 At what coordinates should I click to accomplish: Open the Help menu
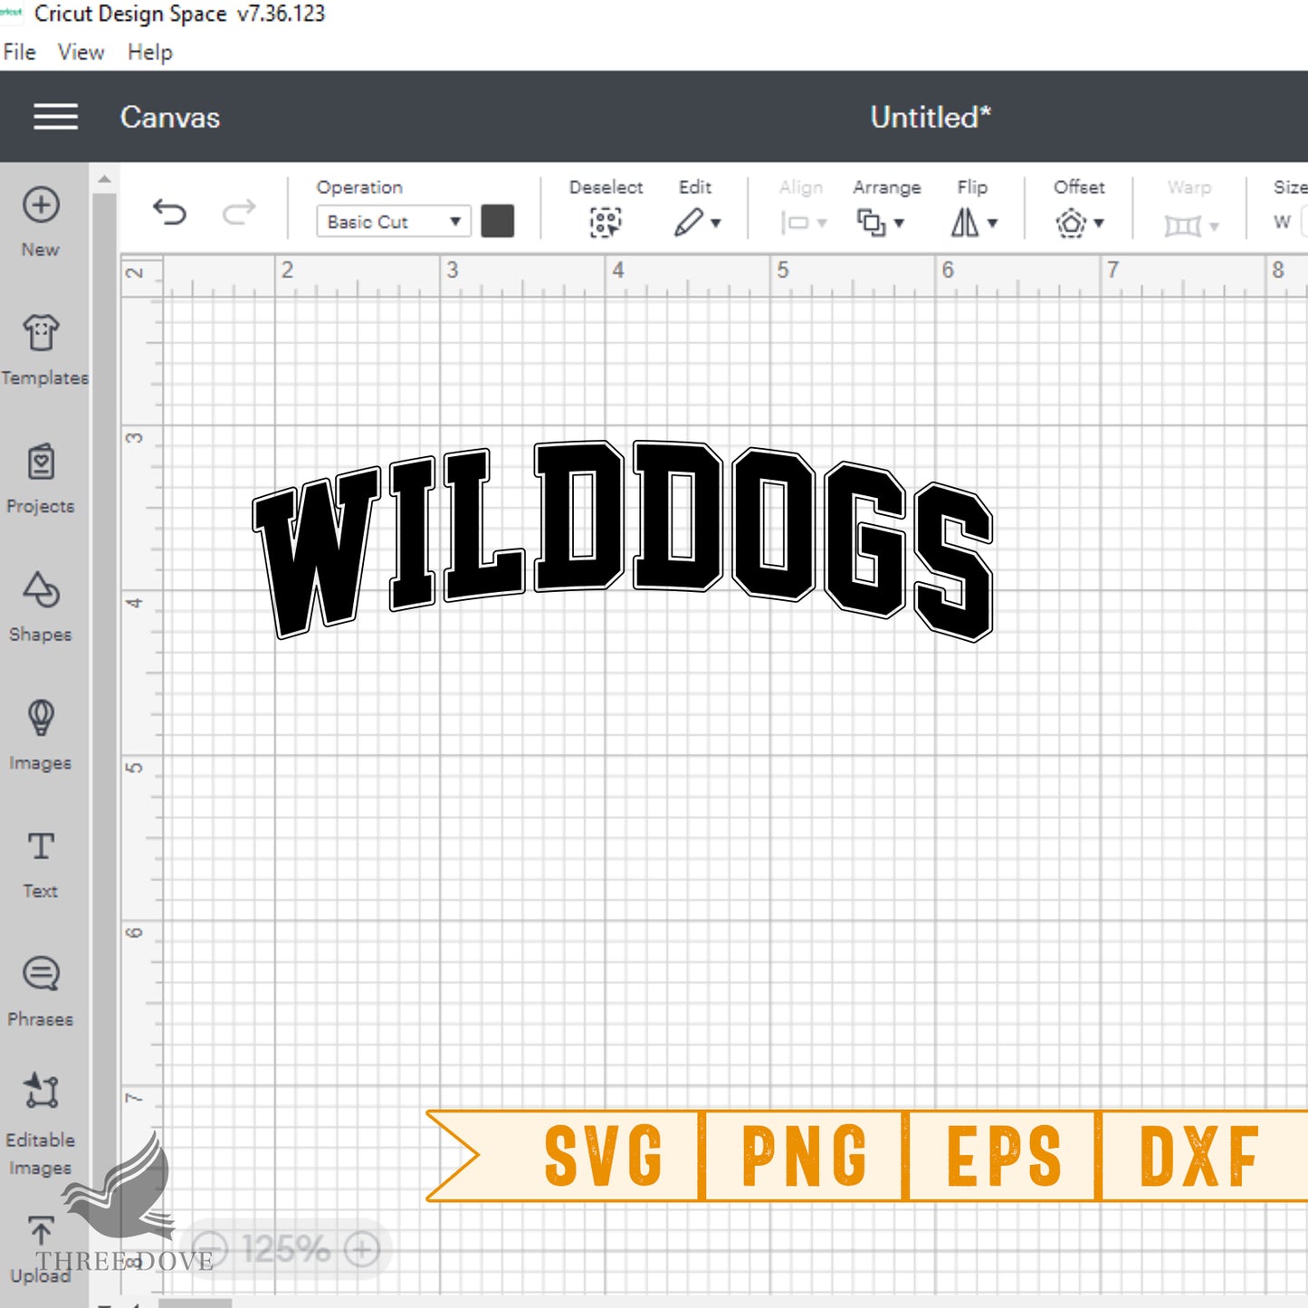pos(149,53)
